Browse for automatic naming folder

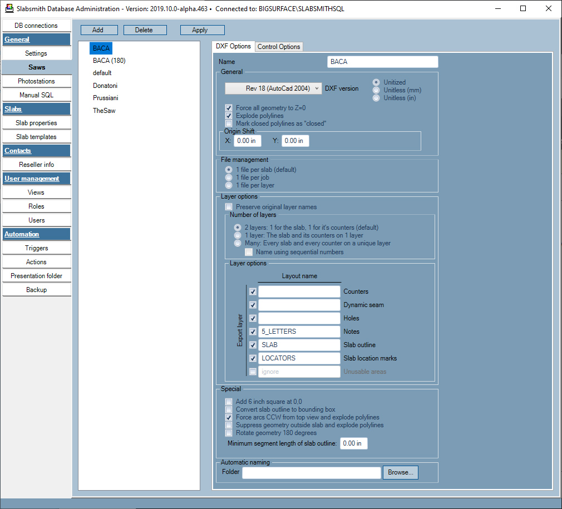(x=400, y=472)
